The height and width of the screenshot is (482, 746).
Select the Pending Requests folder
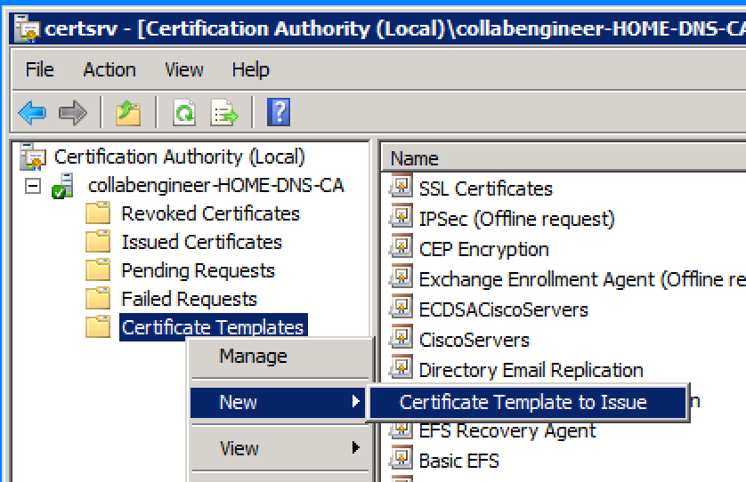click(198, 270)
